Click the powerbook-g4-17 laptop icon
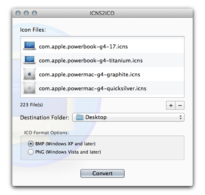205x195 pixels. pos(30,46)
